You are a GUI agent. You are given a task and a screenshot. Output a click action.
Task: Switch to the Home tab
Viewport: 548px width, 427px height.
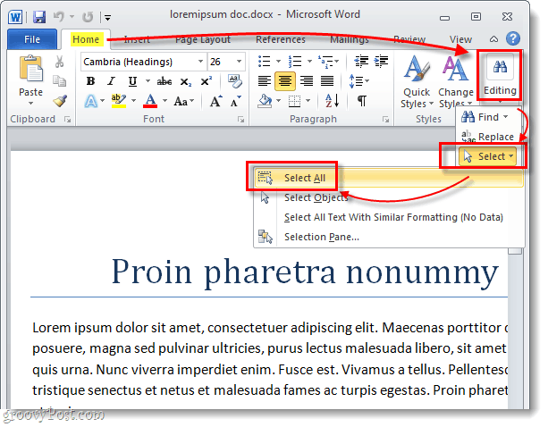click(x=86, y=39)
